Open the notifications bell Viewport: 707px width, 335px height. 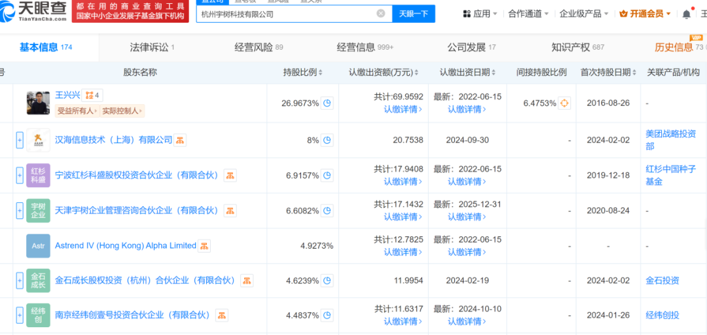[x=686, y=14]
